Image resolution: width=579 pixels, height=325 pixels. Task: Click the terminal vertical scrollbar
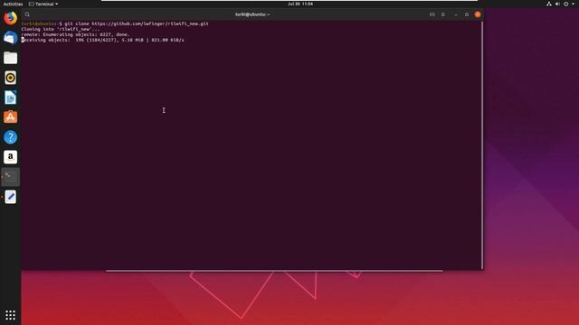[482, 144]
